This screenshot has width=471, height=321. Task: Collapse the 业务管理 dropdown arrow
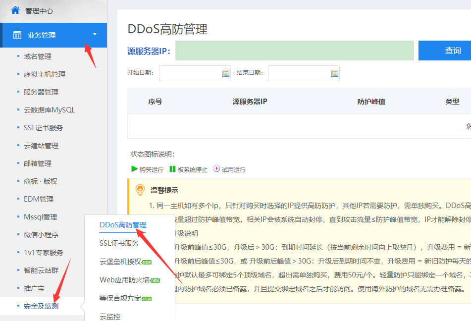95,35
